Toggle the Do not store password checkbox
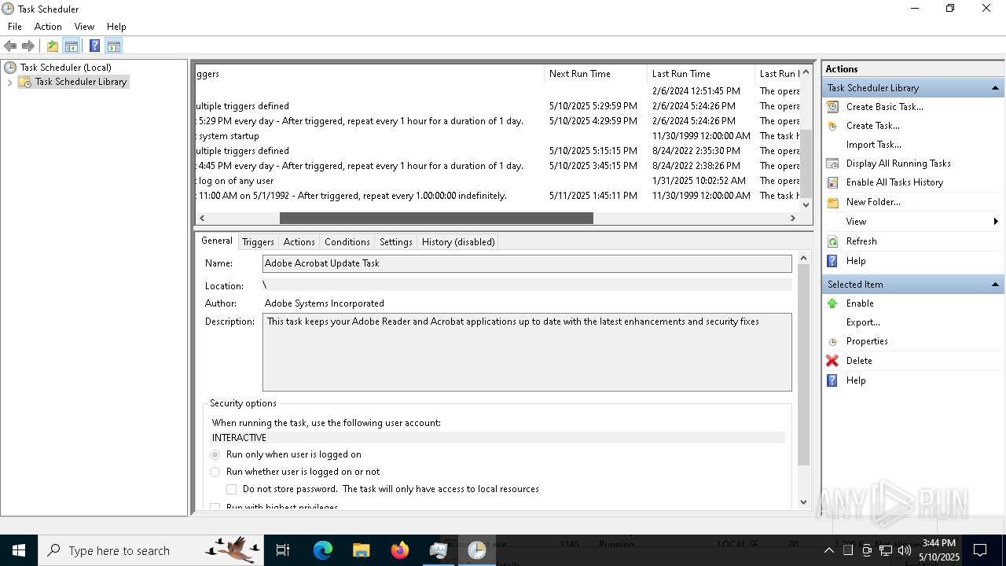Viewport: 1006px width, 566px height. point(232,489)
